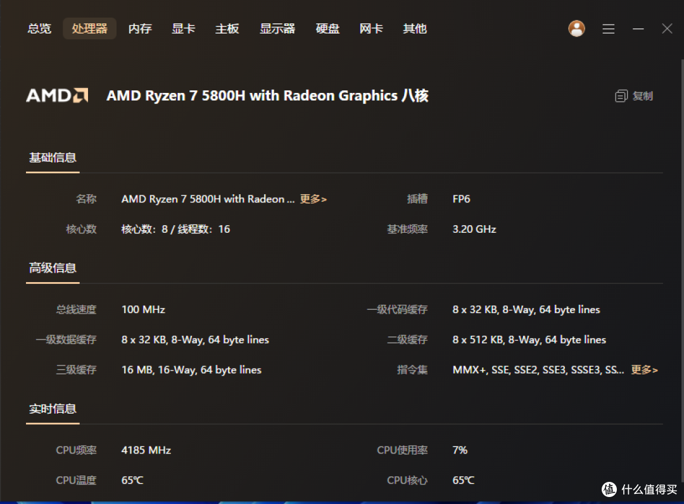Select the core count text 核心数: 8

[x=144, y=229]
